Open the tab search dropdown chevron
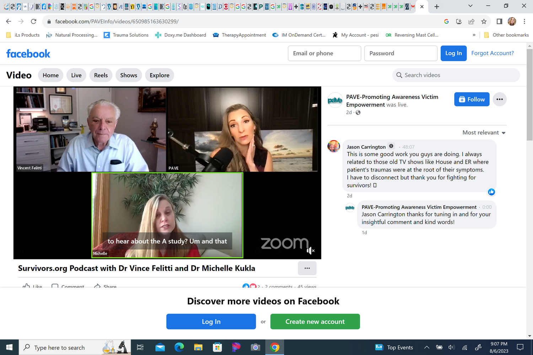 click(x=470, y=6)
